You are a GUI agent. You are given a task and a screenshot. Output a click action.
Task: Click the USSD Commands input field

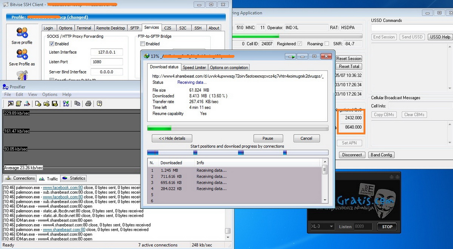point(411,28)
